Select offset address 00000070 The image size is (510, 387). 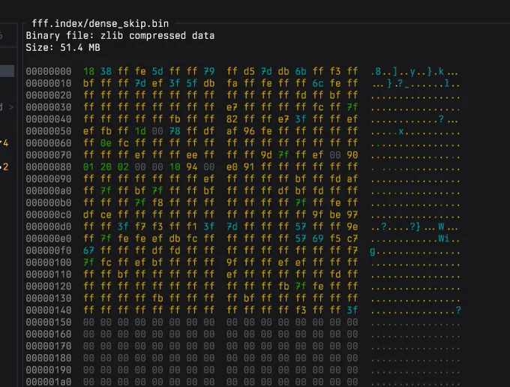pos(49,154)
